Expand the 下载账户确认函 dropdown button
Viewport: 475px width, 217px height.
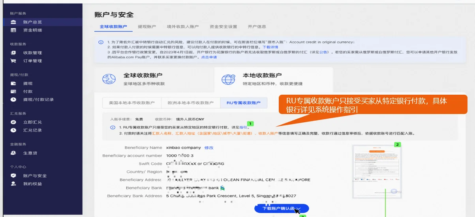click(x=282, y=209)
